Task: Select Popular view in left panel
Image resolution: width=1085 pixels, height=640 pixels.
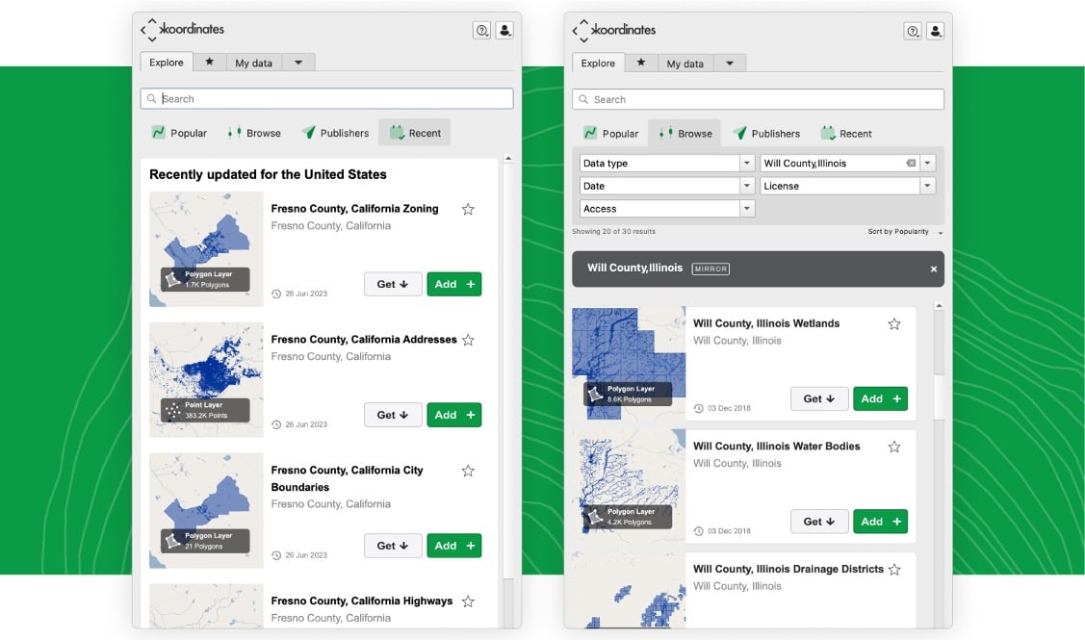Action: pyautogui.click(x=179, y=133)
